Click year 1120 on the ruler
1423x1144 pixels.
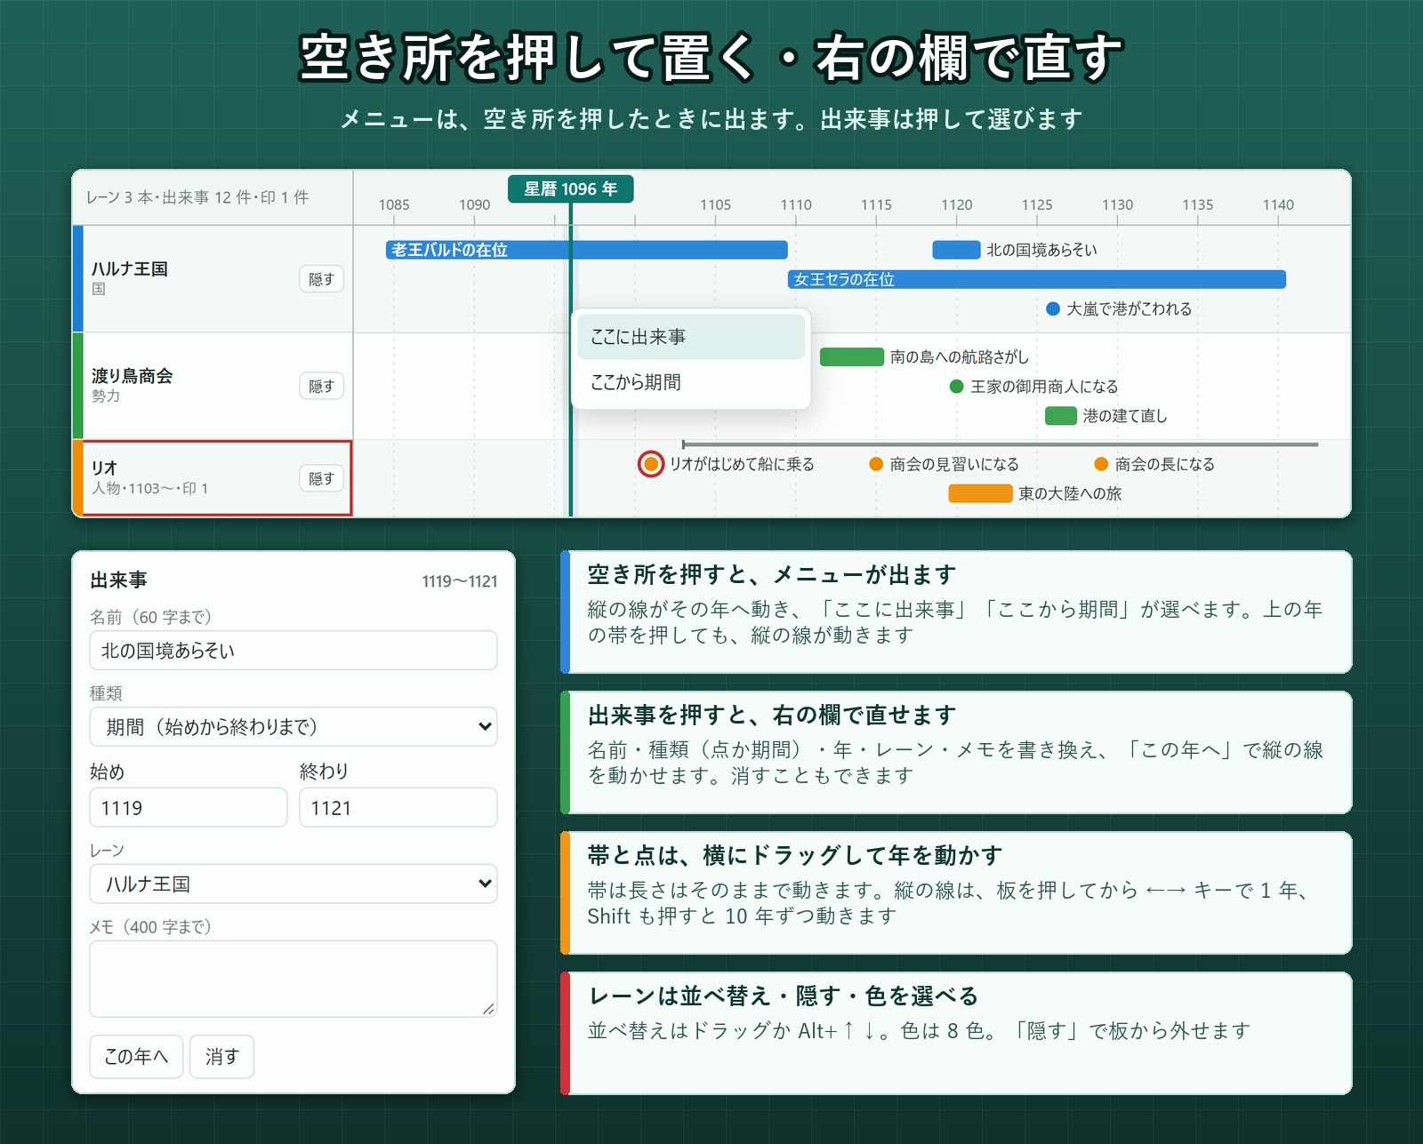point(957,204)
